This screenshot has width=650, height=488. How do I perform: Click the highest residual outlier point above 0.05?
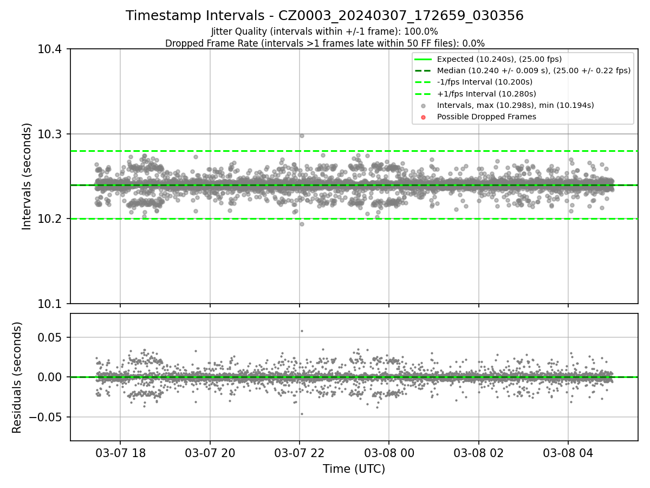coord(302,331)
